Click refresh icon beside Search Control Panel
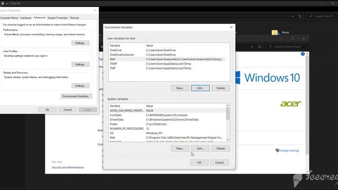The height and width of the screenshot is (190, 338). pyautogui.click(x=259, y=46)
